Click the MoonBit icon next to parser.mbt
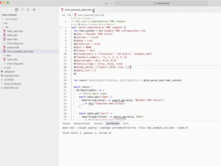This screenshot has height=166, width=221. coord(5,47)
